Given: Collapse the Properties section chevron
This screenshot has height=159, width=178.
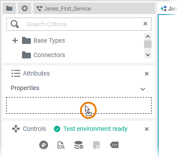Looking at the screenshot, I should click(x=143, y=89).
